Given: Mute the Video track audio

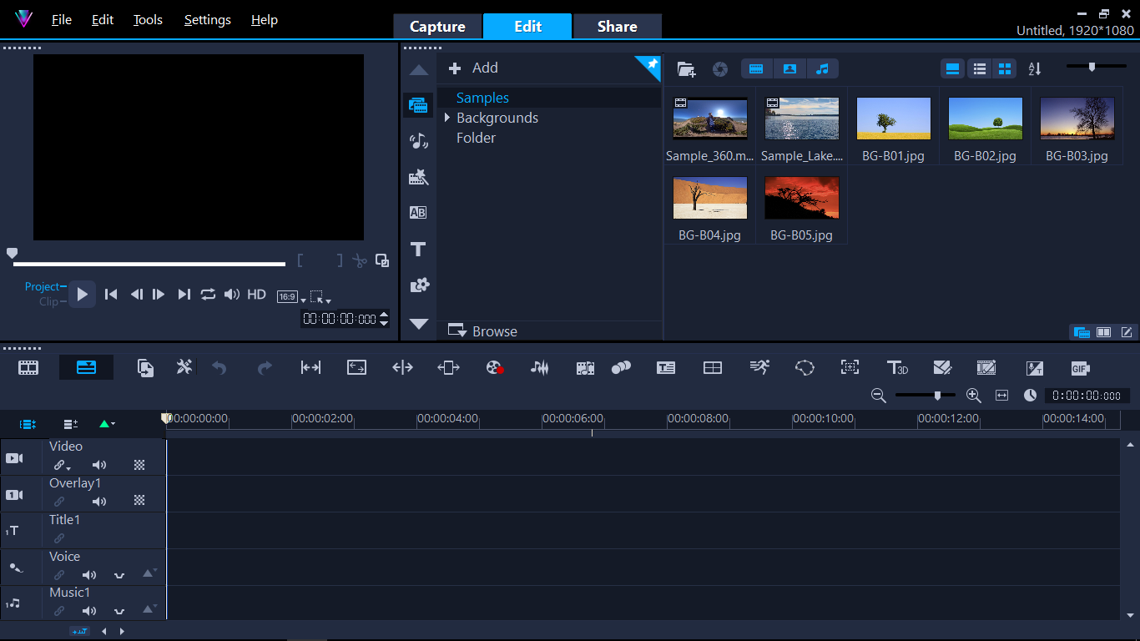Looking at the screenshot, I should pyautogui.click(x=99, y=465).
